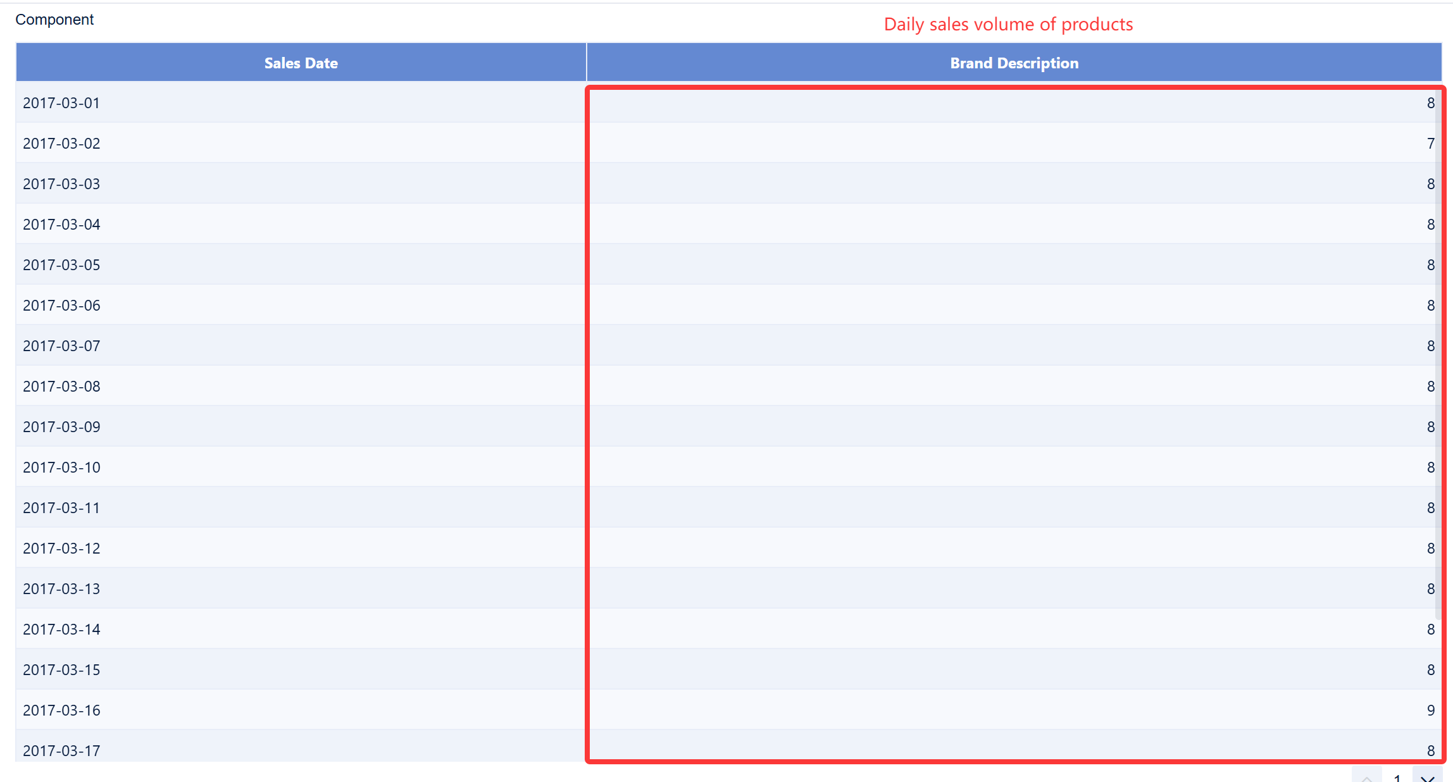Select the 2017-03-05 date cell

tap(61, 265)
